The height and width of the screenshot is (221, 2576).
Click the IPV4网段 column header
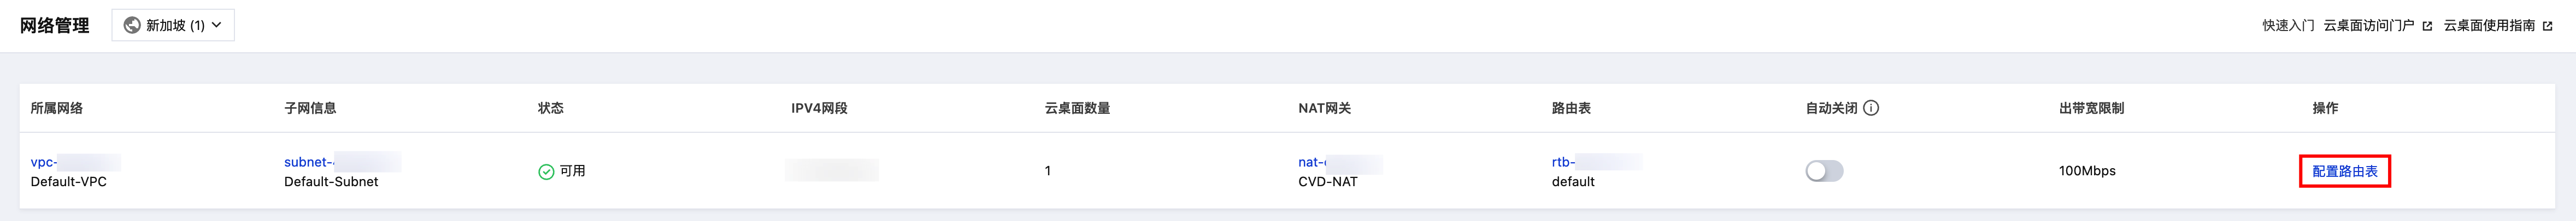tap(819, 108)
